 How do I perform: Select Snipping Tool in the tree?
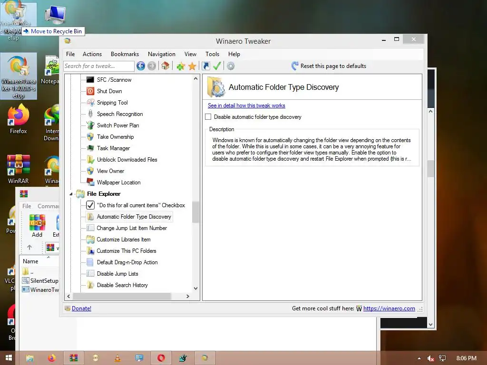coord(112,103)
